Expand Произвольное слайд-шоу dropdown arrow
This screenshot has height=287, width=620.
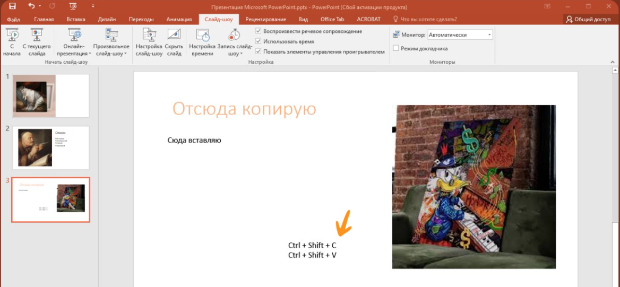pos(125,54)
